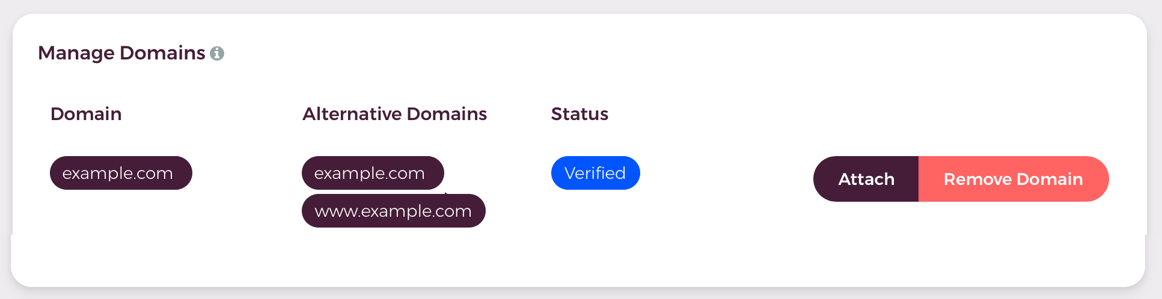Click the Alternative Domains column header
1162x299 pixels.
(395, 114)
